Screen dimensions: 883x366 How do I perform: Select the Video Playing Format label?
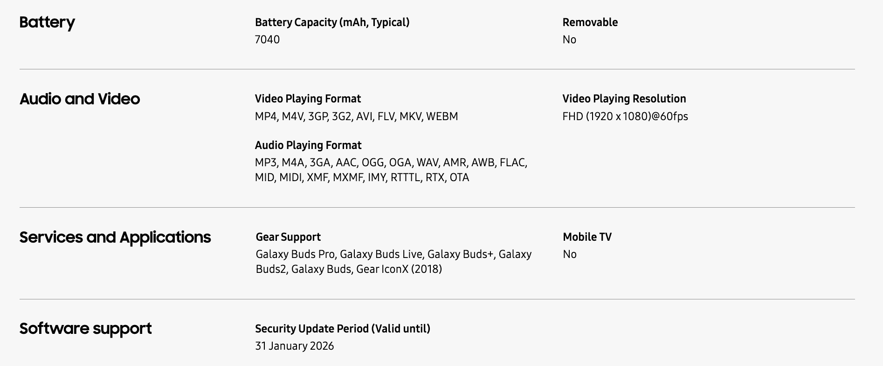[x=308, y=99]
